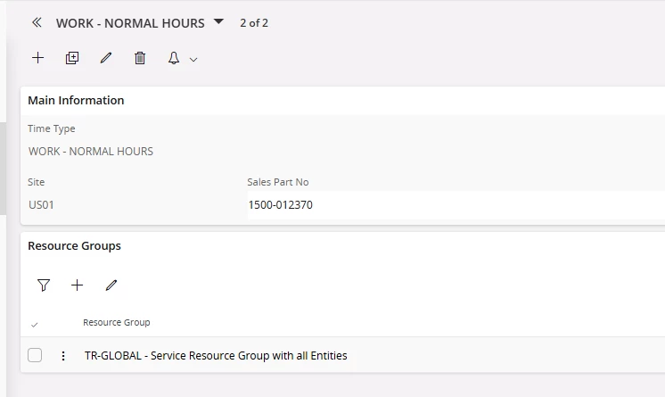Add a new record with the plus icon
This screenshot has height=397, width=665.
click(x=37, y=58)
